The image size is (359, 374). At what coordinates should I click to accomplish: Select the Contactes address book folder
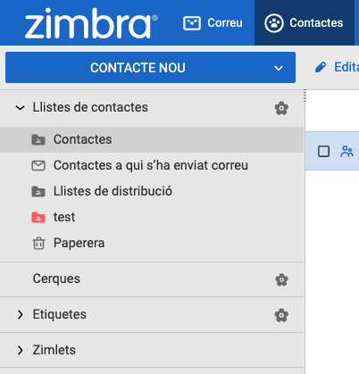coord(152,139)
